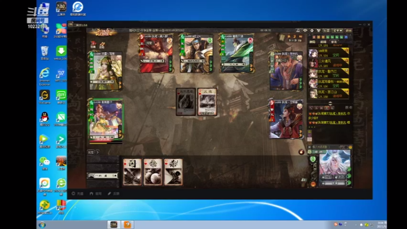Viewport: 407px width, 229px height.
Task: Select the golden-armored general at top center
Action: pos(196,53)
